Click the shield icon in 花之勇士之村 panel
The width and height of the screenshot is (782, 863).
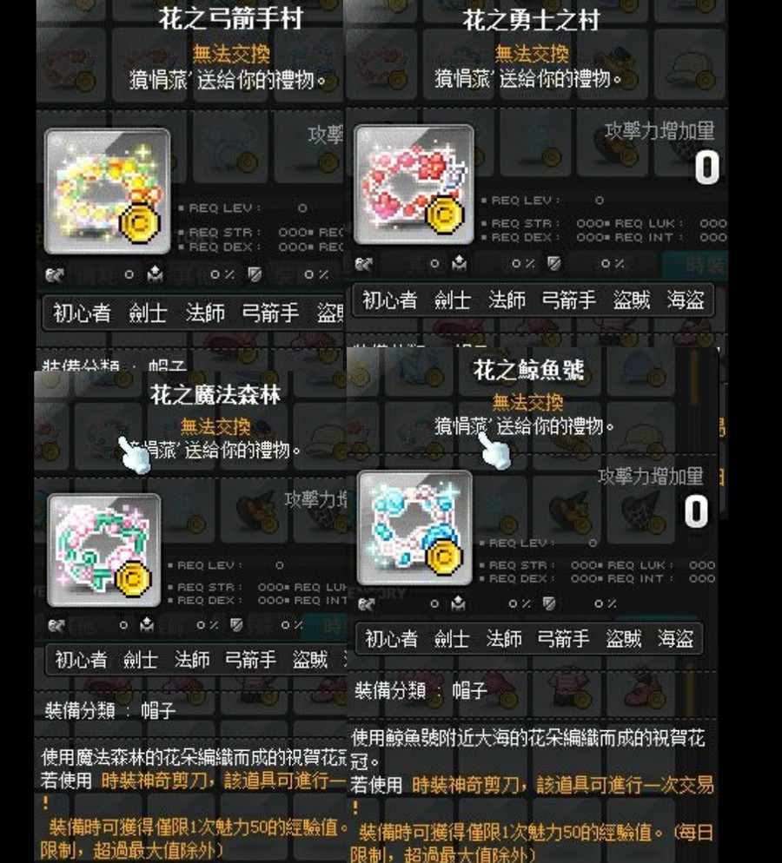click(554, 264)
